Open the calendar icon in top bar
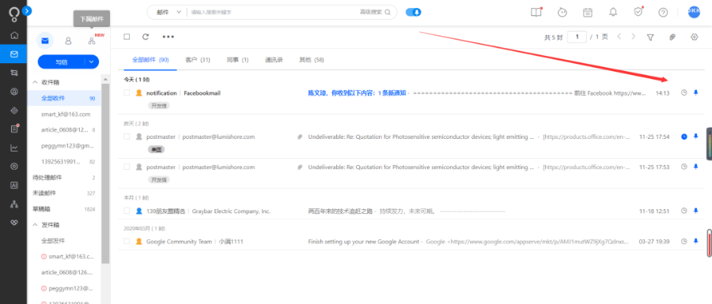This screenshot has height=304, width=712. click(588, 12)
